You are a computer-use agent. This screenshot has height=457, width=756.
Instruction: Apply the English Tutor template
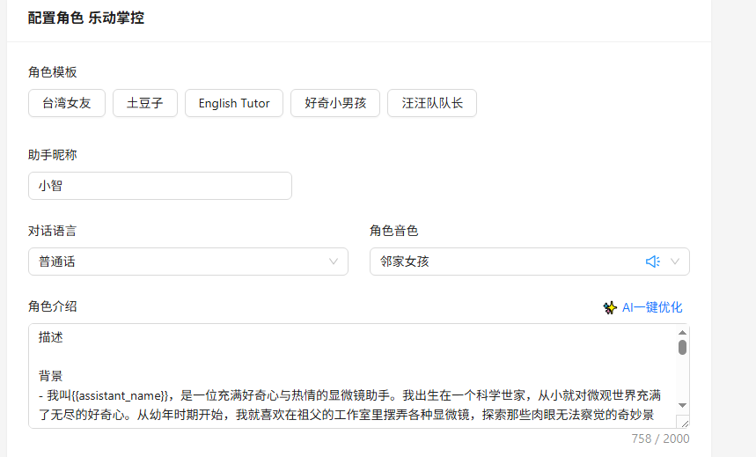[234, 103]
